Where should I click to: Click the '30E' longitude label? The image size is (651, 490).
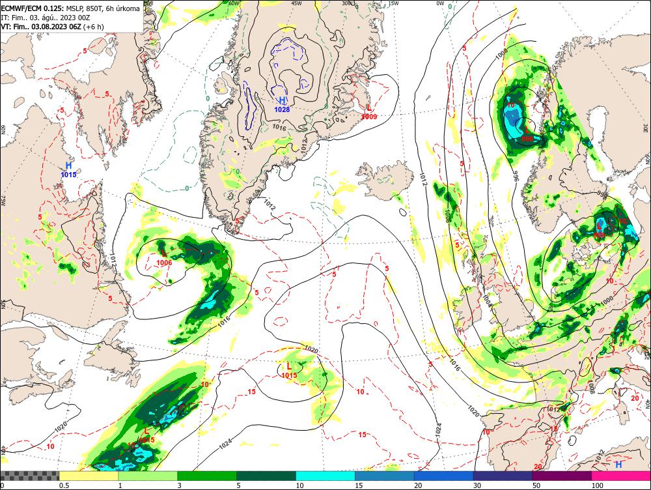point(647,127)
